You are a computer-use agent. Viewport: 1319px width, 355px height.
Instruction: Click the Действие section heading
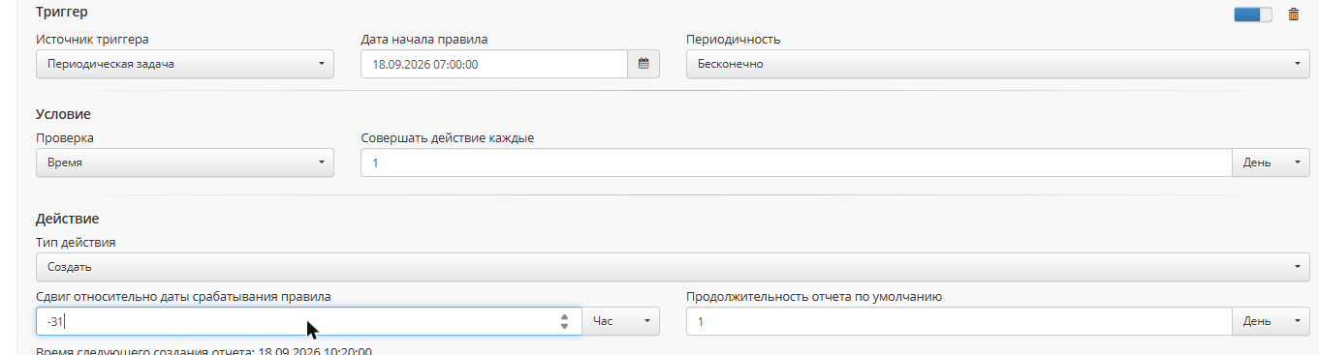click(x=68, y=219)
